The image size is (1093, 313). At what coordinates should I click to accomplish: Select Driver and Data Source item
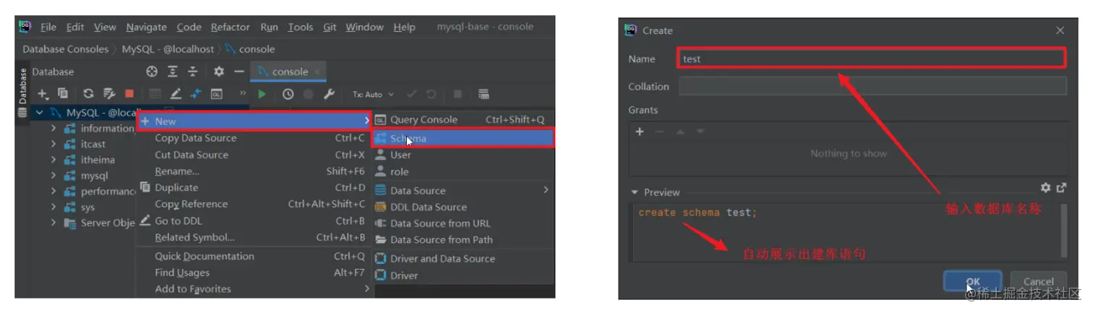tap(463, 258)
